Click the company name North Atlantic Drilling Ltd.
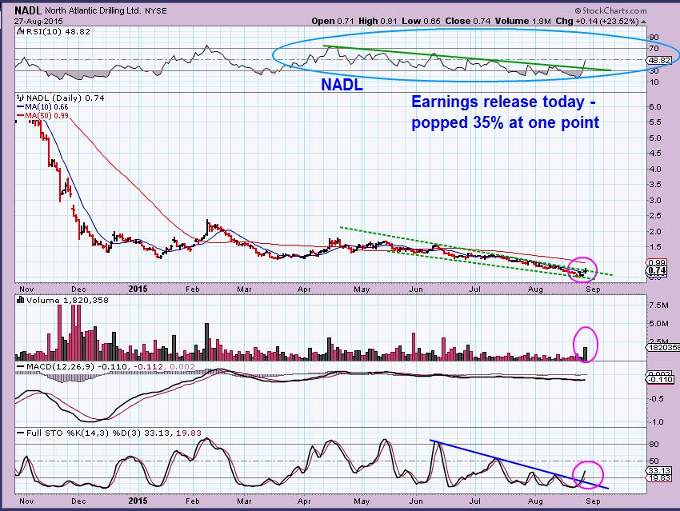 (93, 10)
